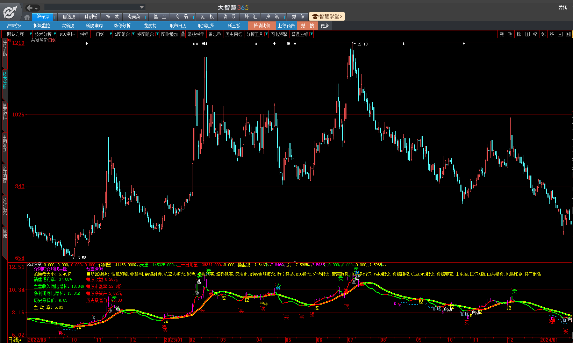Screen dimensions: 573x343
Task: Click the 指标 toolbar button
Action: point(84,34)
